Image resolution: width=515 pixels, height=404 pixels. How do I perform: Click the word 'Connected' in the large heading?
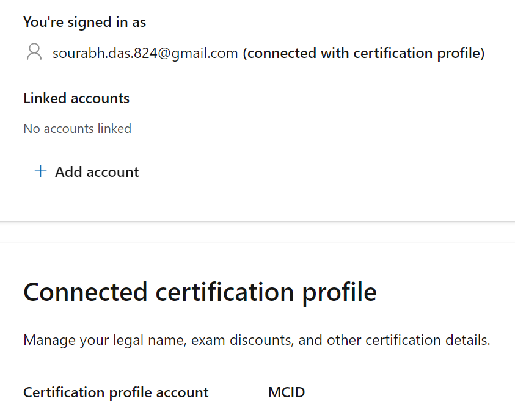tap(85, 292)
